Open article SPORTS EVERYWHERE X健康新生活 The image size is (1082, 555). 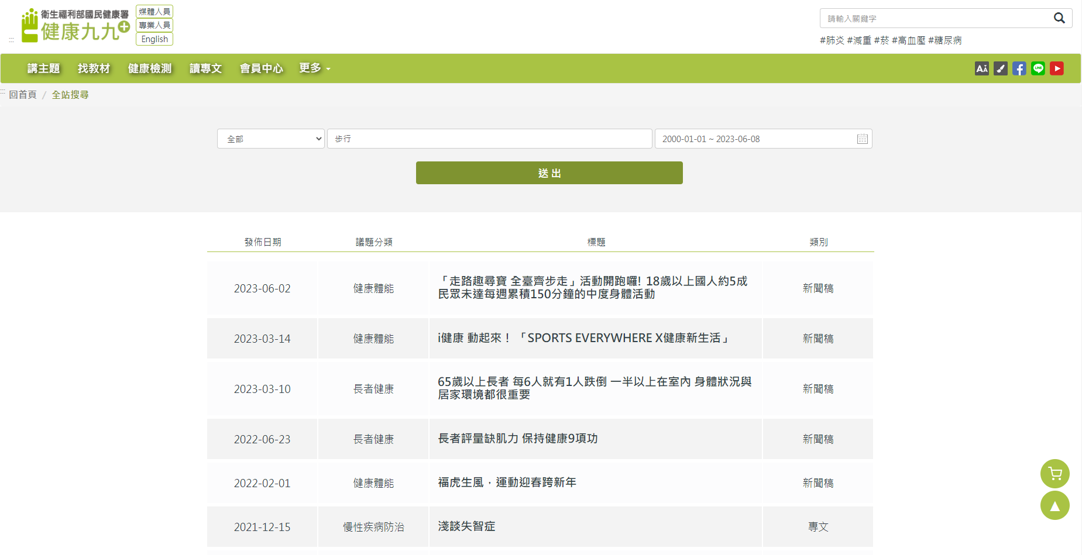tap(583, 338)
